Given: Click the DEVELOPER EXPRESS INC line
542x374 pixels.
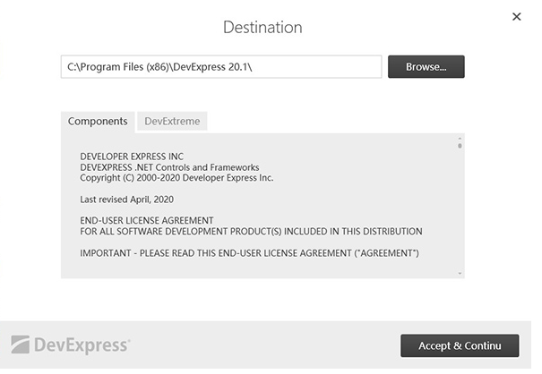Looking at the screenshot, I should coord(132,156).
